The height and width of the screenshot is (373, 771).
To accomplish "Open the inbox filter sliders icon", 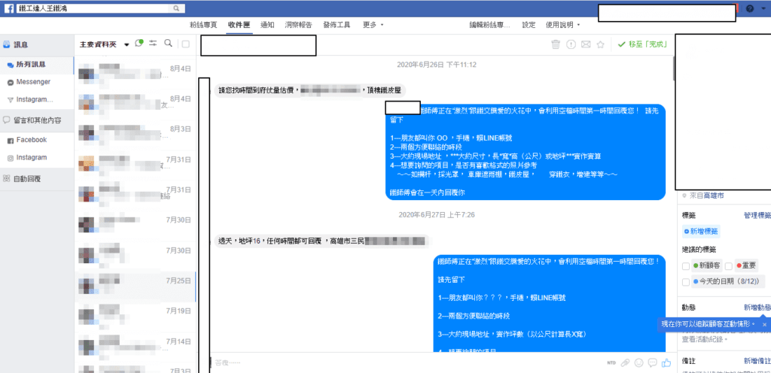I will [154, 44].
